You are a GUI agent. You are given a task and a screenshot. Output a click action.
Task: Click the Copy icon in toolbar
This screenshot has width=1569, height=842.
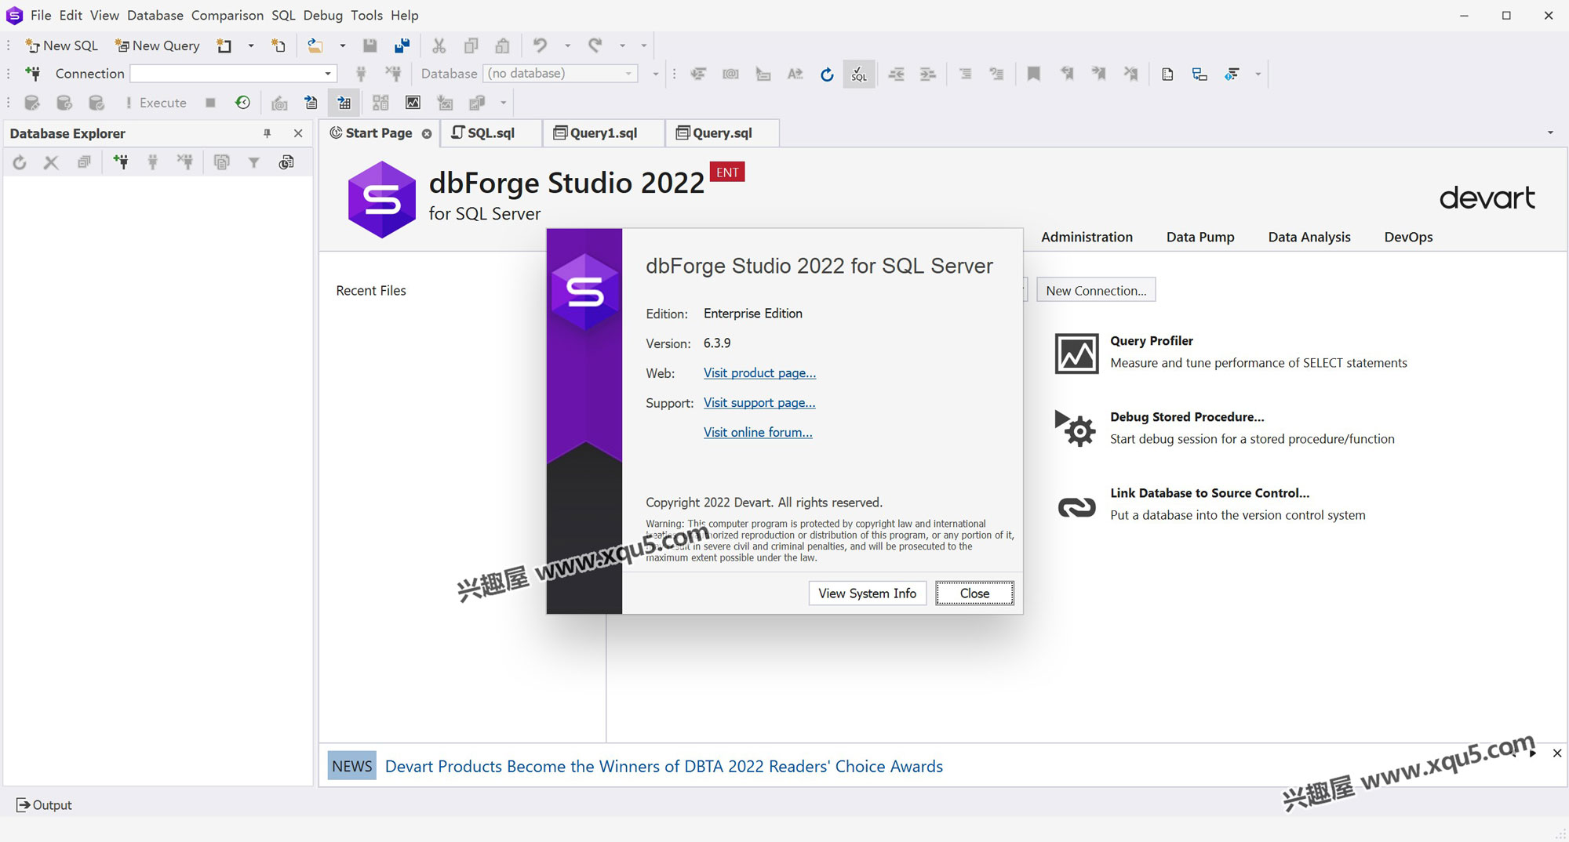(x=471, y=45)
